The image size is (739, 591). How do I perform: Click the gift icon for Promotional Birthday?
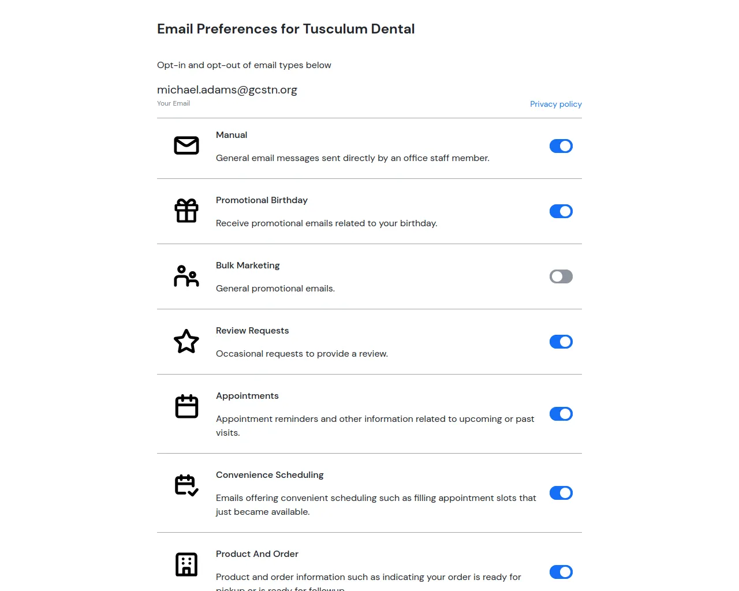186,211
